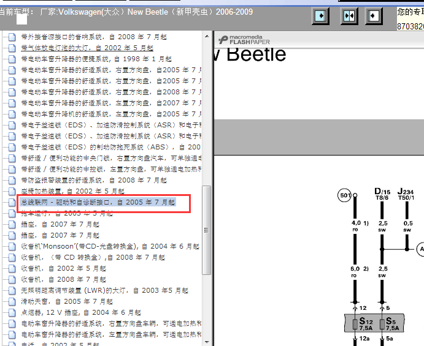Click the tree list scroll-up arrow
424x346 pixels.
[207, 36]
